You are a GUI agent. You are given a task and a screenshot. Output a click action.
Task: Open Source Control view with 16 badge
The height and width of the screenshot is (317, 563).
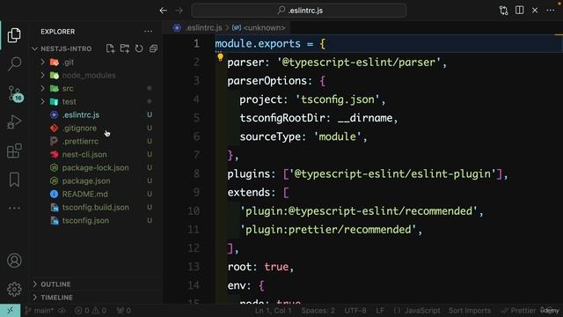click(15, 94)
